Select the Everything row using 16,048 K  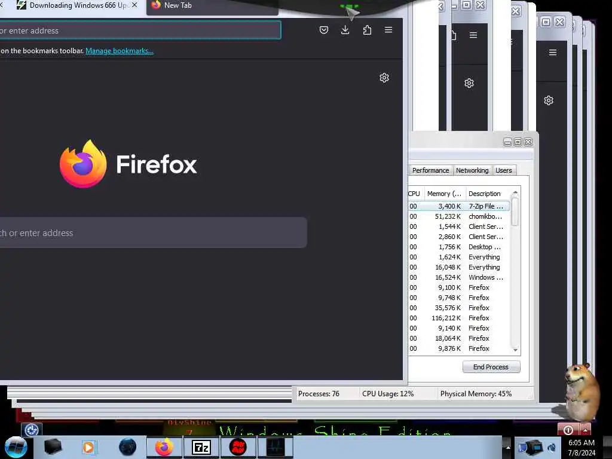point(458,267)
